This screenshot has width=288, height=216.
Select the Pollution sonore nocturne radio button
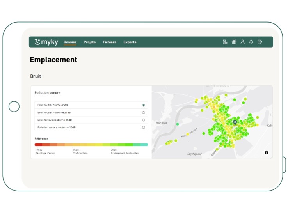144,127
